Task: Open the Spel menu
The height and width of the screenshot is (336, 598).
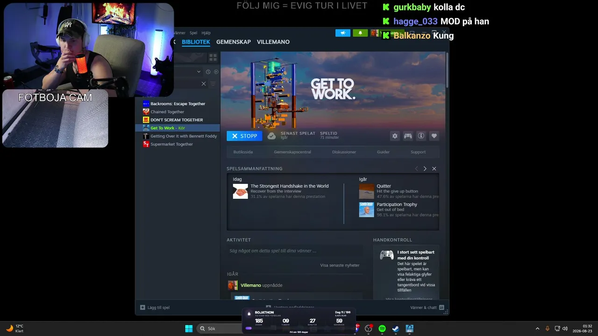Action: (x=193, y=33)
